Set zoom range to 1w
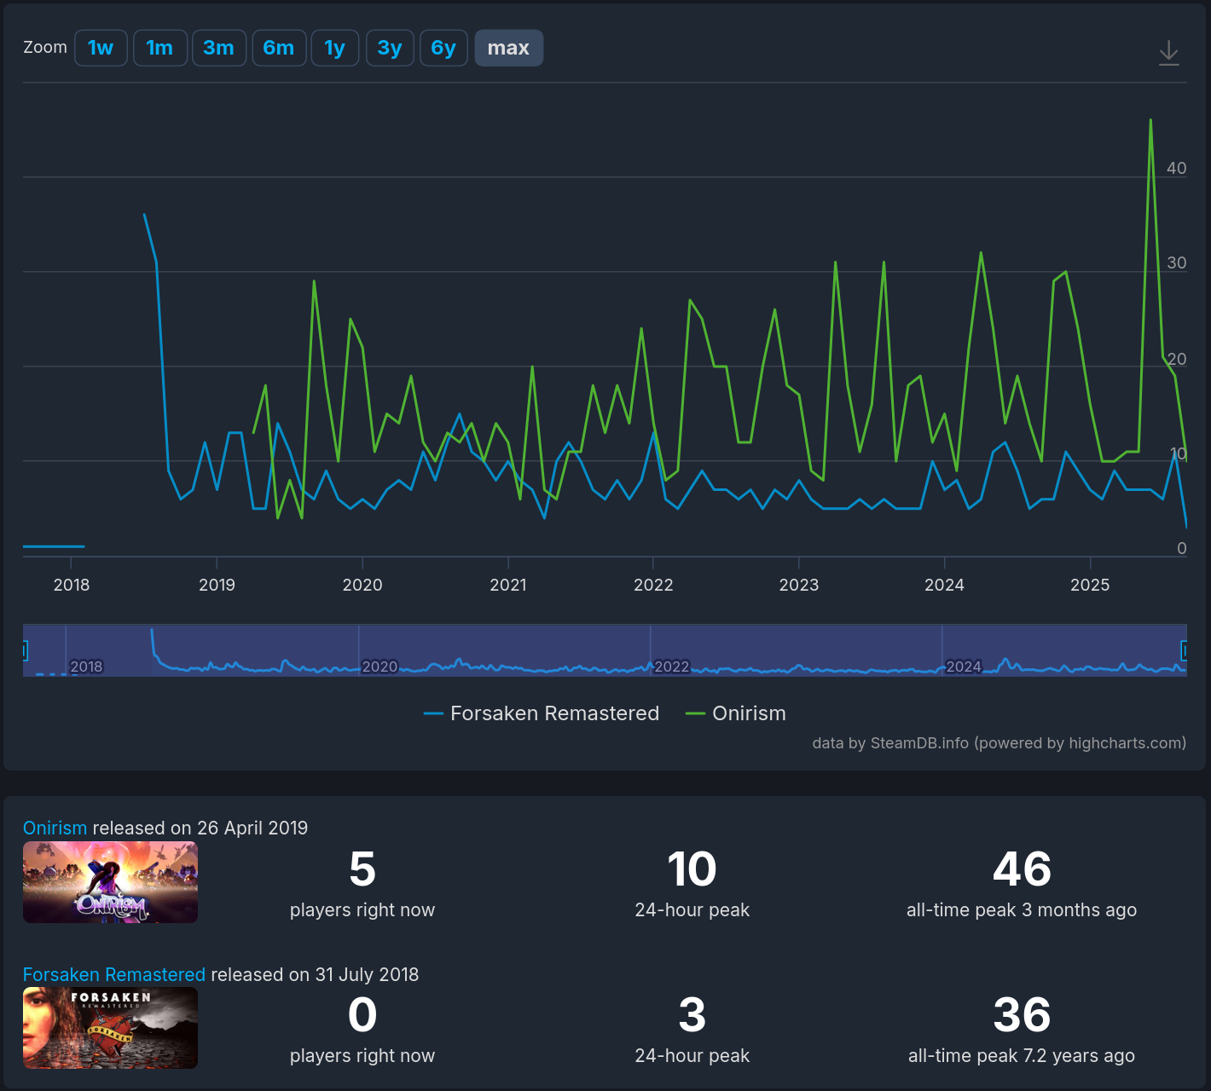Screen dimensions: 1211x1091 click(x=101, y=48)
